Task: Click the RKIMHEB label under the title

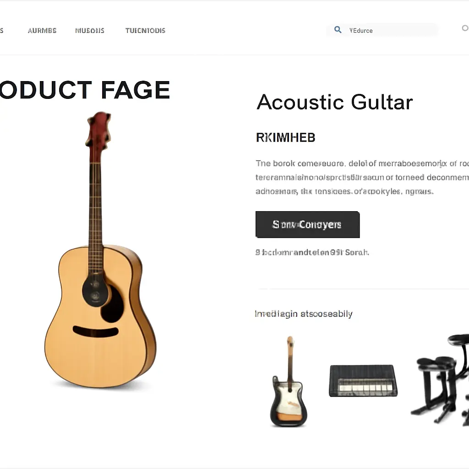Action: [286, 137]
